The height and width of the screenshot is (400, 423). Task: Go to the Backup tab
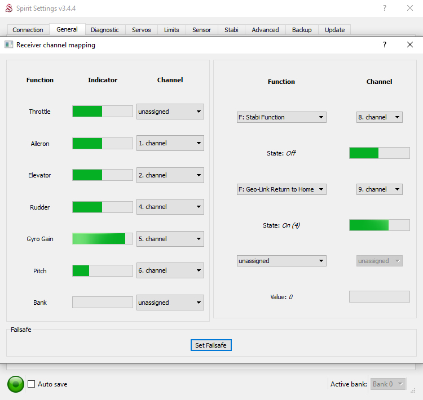coord(302,30)
